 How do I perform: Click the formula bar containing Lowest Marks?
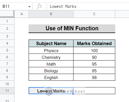point(88,6)
